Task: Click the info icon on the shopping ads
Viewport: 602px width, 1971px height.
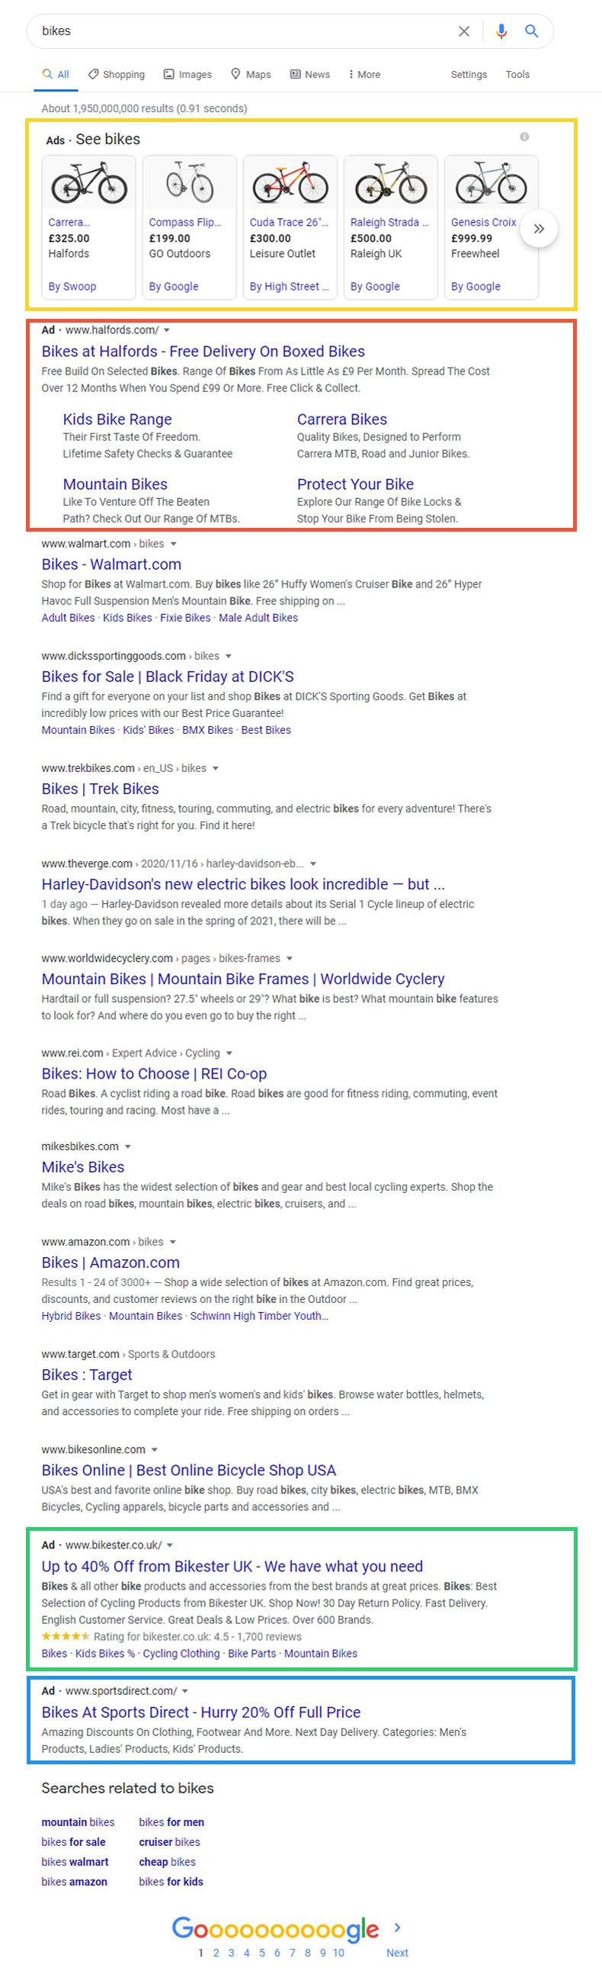Action: (x=525, y=138)
